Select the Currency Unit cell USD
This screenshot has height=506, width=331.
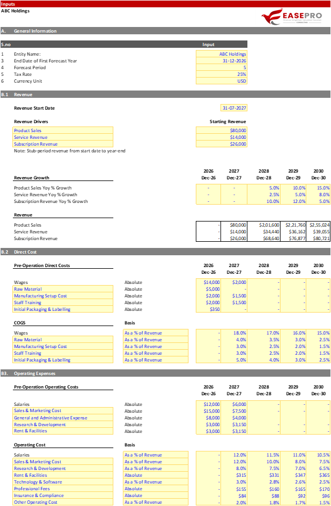pyautogui.click(x=222, y=81)
